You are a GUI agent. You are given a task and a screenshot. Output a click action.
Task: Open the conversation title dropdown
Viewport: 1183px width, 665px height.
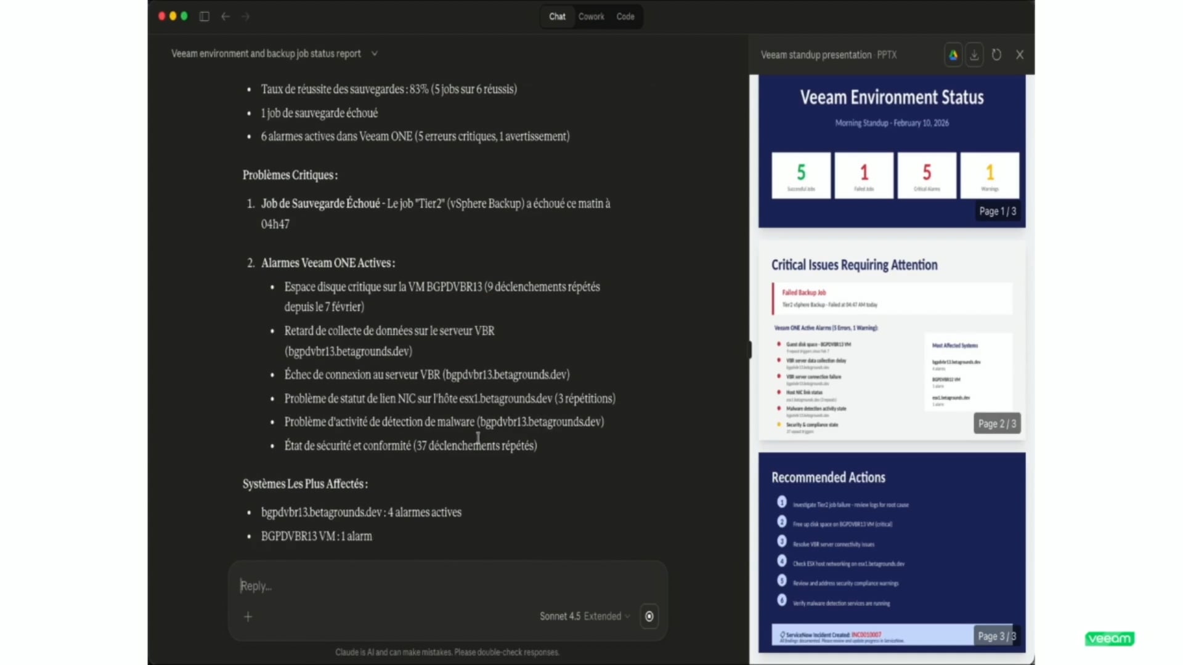pyautogui.click(x=375, y=54)
